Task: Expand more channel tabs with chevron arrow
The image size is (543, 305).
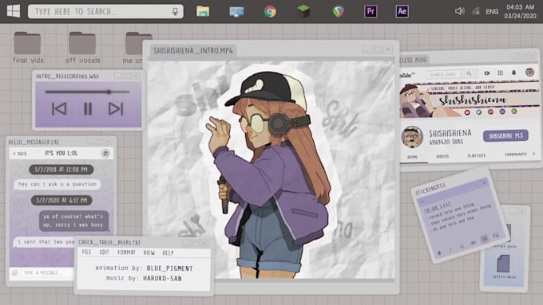Action: 533,154
